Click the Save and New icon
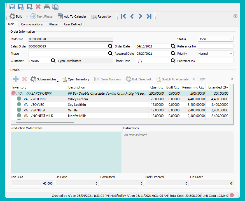The width and height of the screenshot is (245, 201). tap(29, 7)
